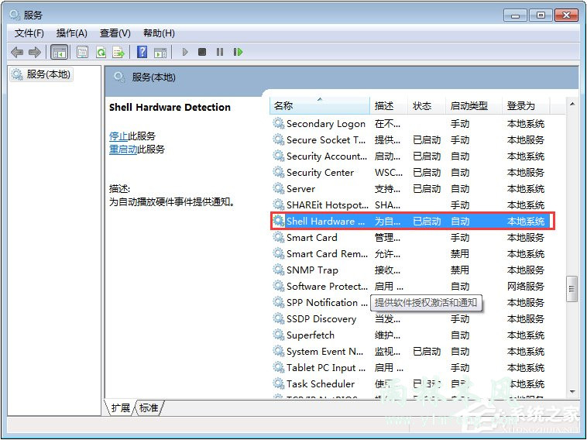
Task: Sort by the 名称 column header
Action: [319, 106]
